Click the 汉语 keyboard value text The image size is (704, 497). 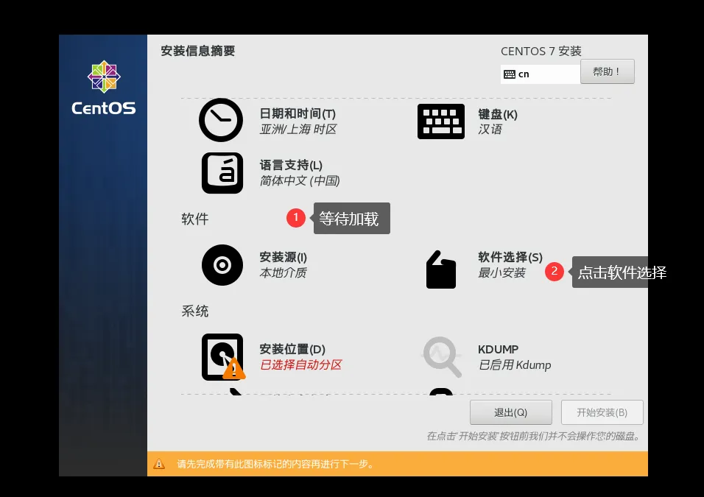point(490,130)
